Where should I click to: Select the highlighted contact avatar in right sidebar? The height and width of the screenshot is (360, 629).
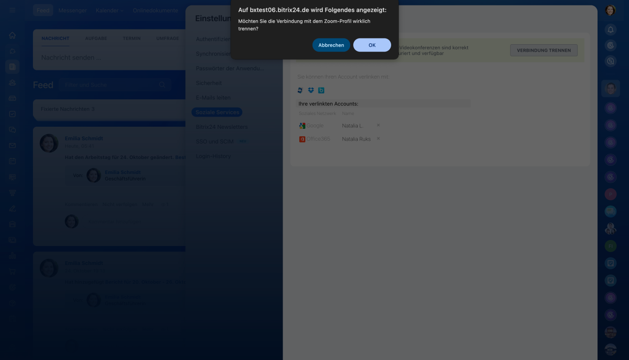[610, 89]
